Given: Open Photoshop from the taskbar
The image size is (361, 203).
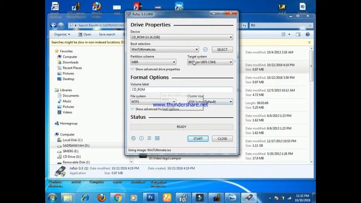Looking at the screenshot, I should [151, 198].
